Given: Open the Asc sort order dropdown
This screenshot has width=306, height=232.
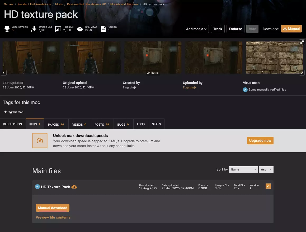Looking at the screenshot, I should click(266, 169).
